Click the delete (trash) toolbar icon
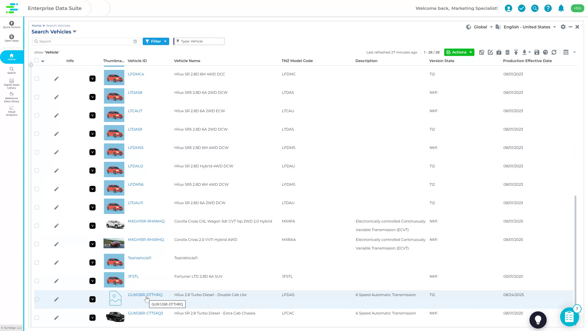Viewport: 588px width, 331px height. 507,52
